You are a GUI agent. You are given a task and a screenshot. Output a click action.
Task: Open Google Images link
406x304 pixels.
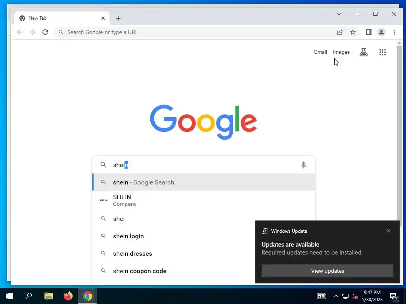[x=341, y=52]
